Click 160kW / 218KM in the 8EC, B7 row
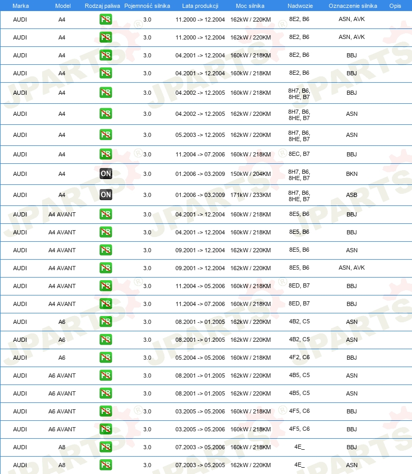The image size is (412, 474). (x=250, y=154)
